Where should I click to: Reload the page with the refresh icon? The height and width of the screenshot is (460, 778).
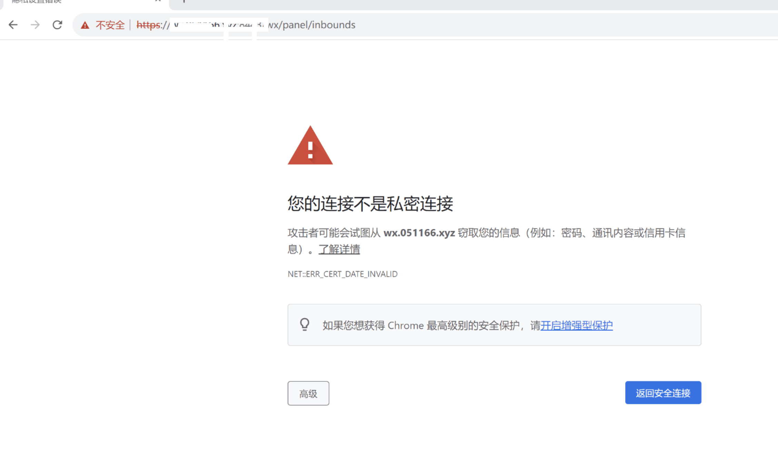tap(57, 25)
